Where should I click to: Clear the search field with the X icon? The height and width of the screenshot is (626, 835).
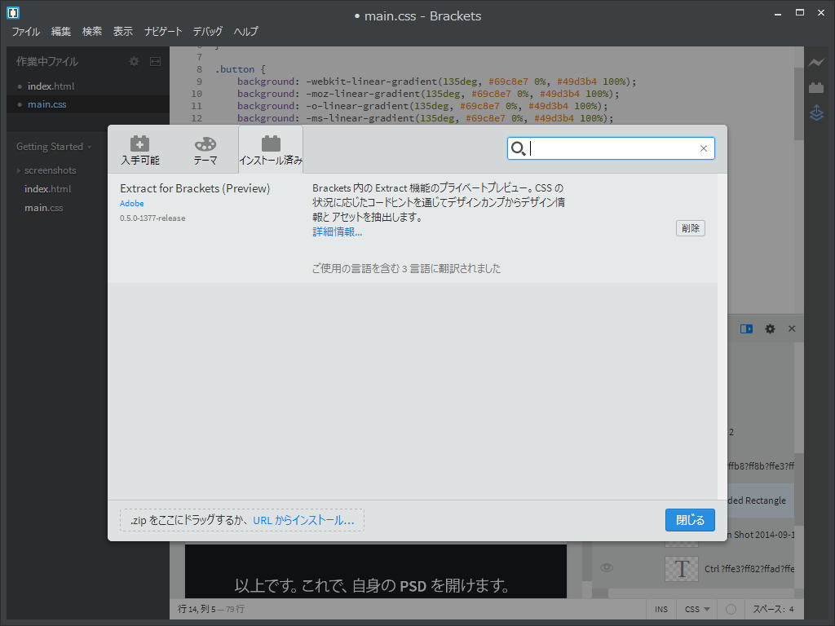703,148
